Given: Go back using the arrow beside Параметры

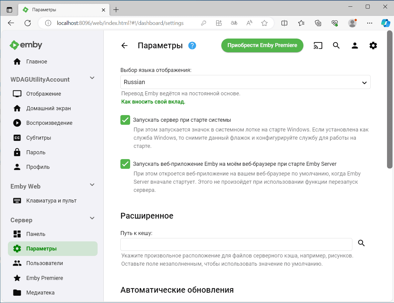Looking at the screenshot, I should pyautogui.click(x=124, y=46).
